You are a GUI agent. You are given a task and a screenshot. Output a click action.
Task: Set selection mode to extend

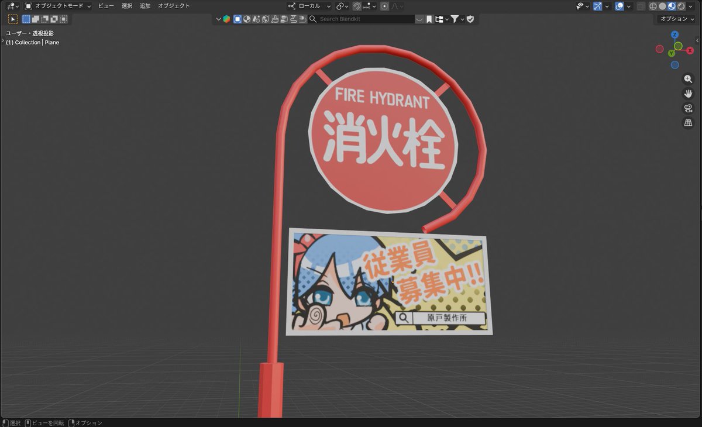click(x=35, y=19)
